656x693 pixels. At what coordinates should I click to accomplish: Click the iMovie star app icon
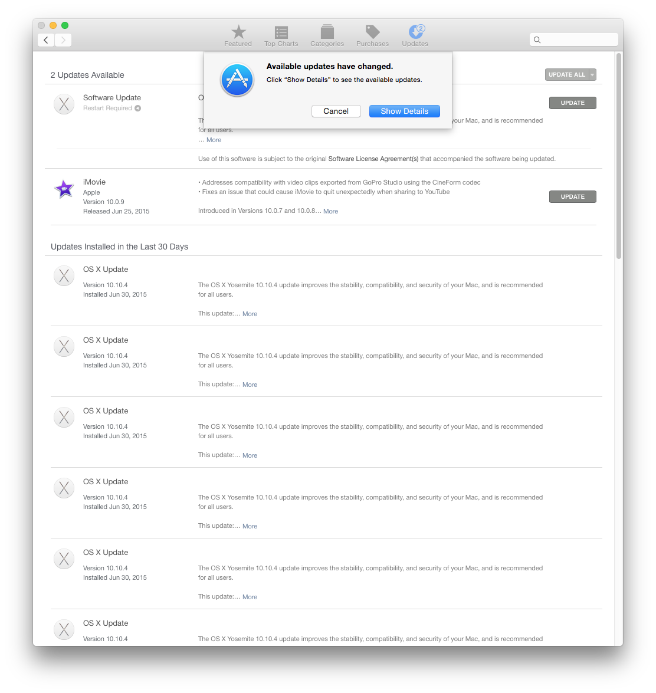pyautogui.click(x=64, y=189)
